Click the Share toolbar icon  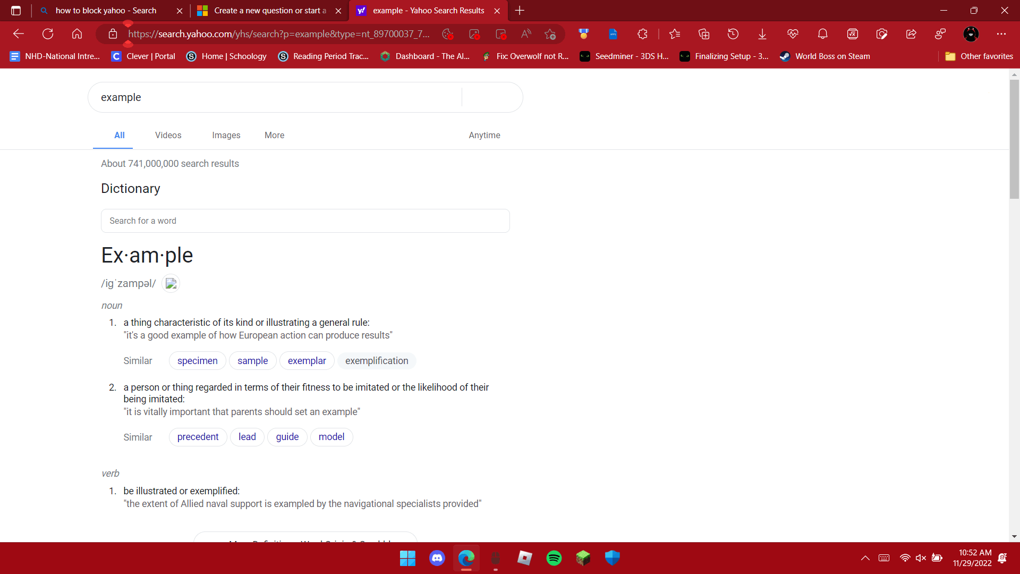tap(911, 34)
